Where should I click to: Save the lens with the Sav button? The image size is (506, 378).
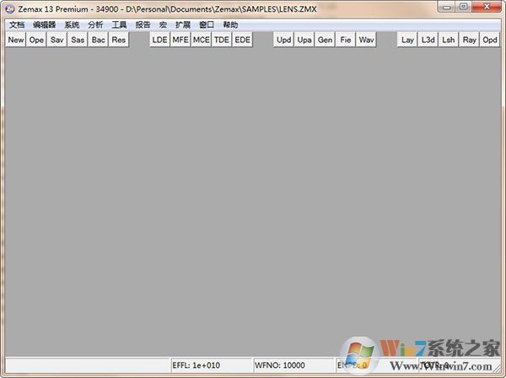(57, 40)
